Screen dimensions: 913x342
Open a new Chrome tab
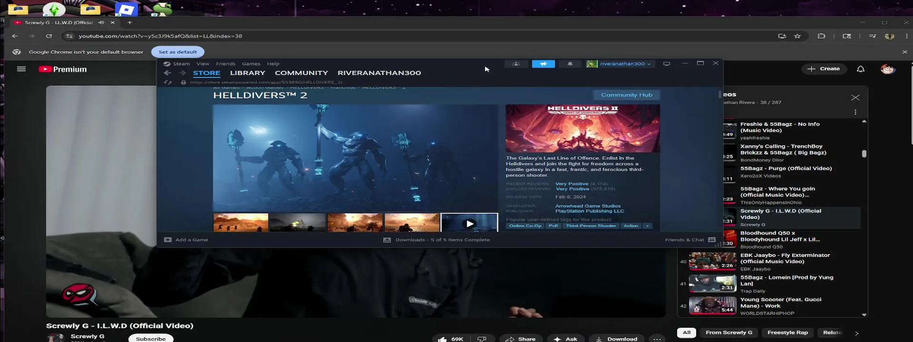tap(129, 22)
